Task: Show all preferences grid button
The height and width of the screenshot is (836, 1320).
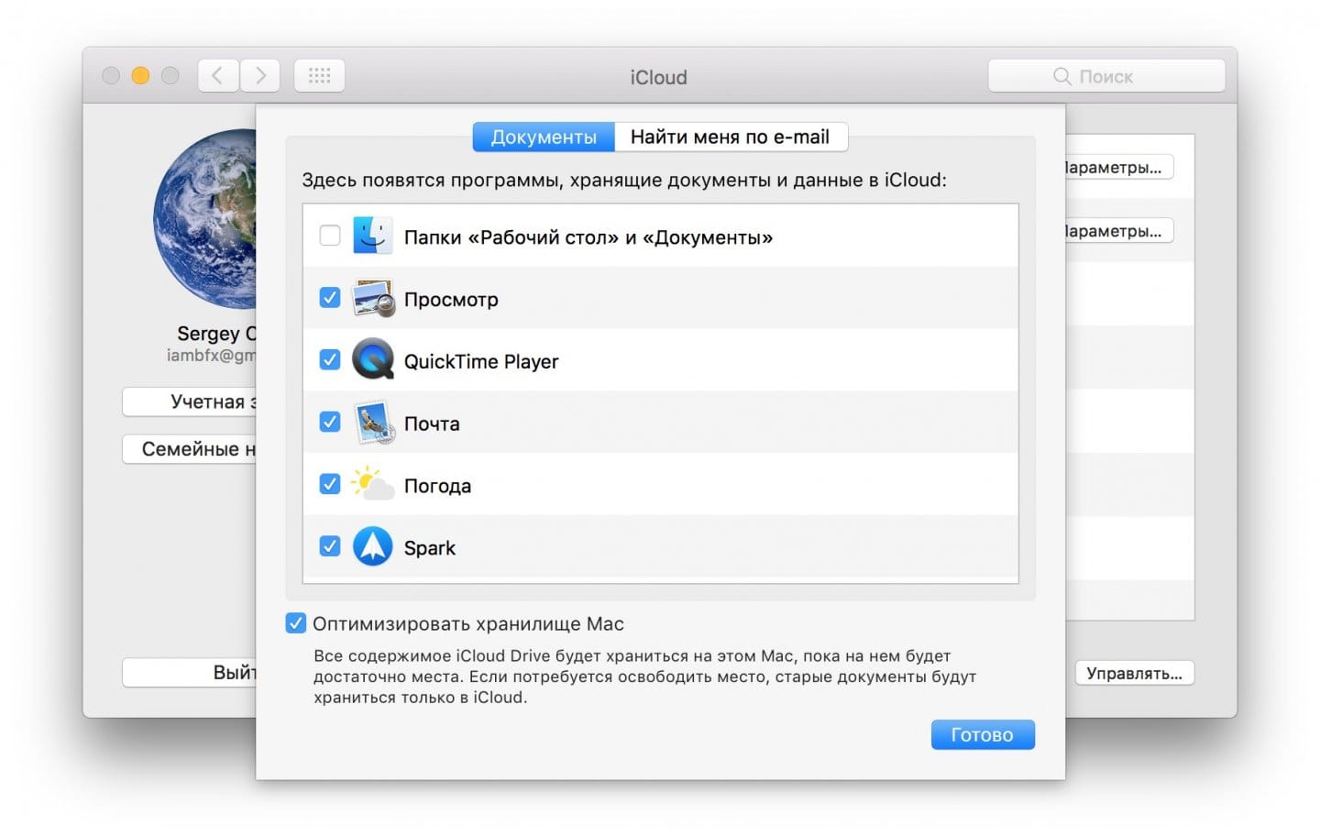Action: [319, 76]
